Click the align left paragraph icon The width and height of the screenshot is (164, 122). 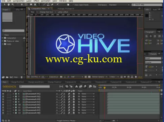[146, 36]
